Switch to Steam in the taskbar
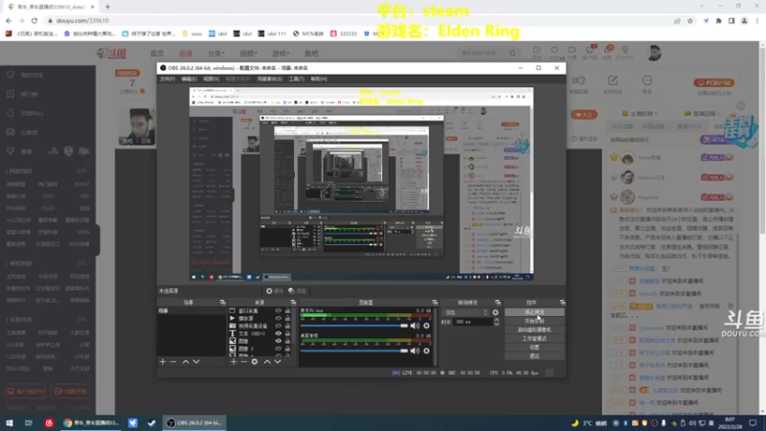The image size is (766, 431). 151,422
